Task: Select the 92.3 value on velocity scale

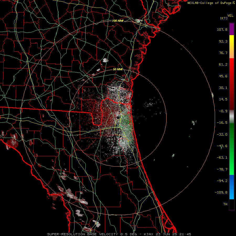Action: pyautogui.click(x=223, y=41)
